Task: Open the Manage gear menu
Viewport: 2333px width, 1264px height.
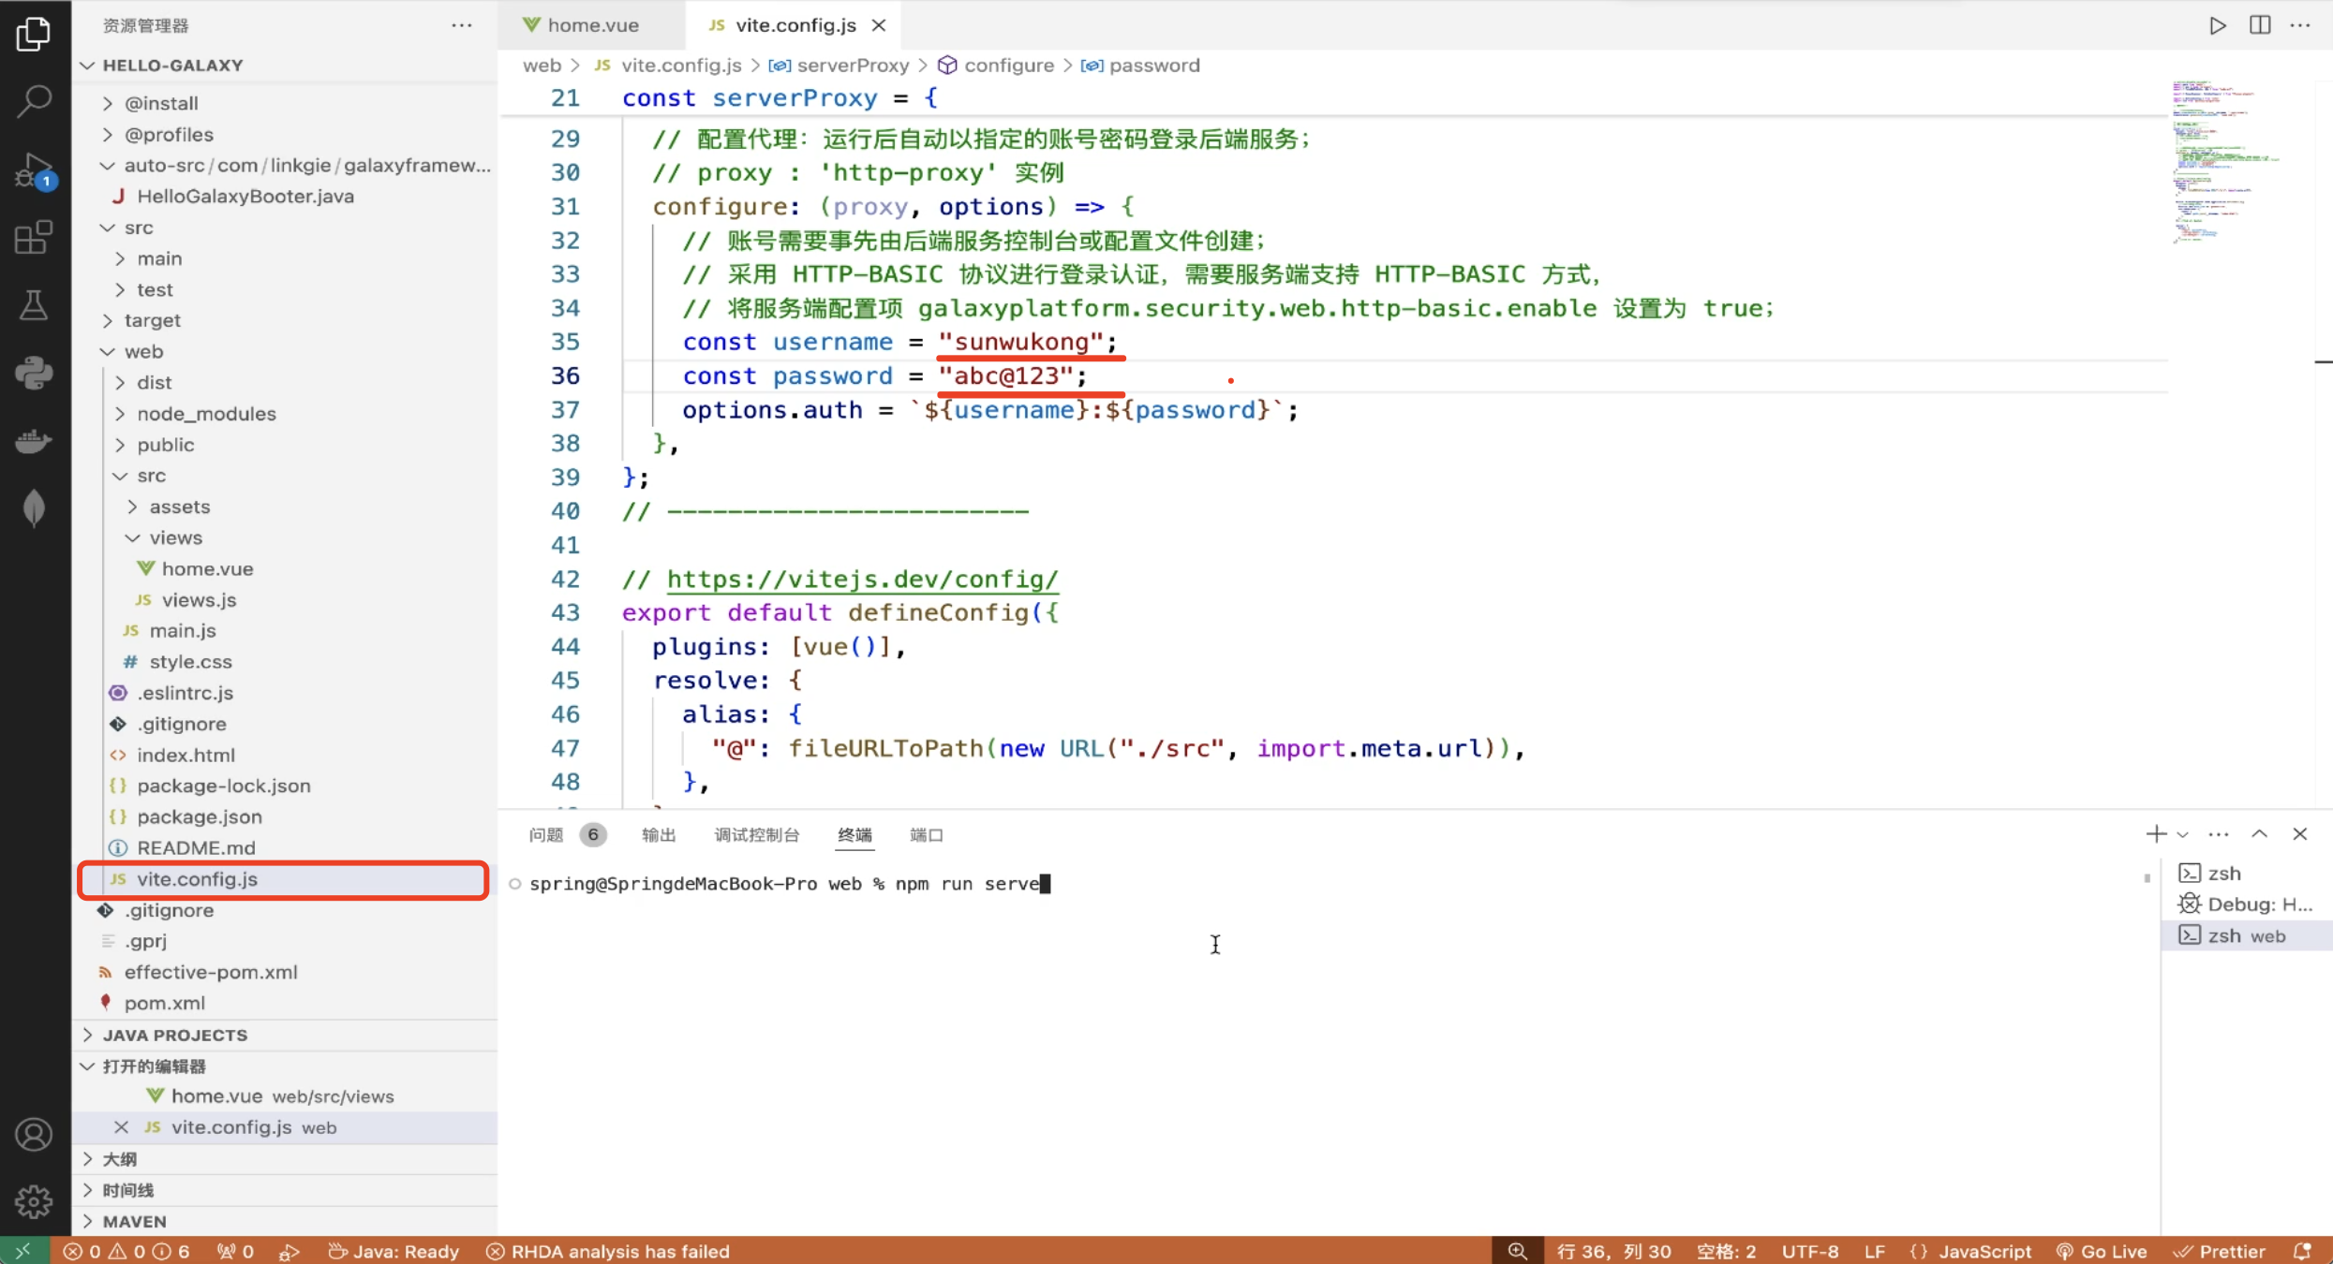Action: coord(34,1201)
